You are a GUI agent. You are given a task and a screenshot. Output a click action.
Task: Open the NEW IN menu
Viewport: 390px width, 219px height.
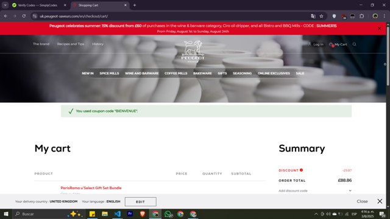click(x=88, y=73)
